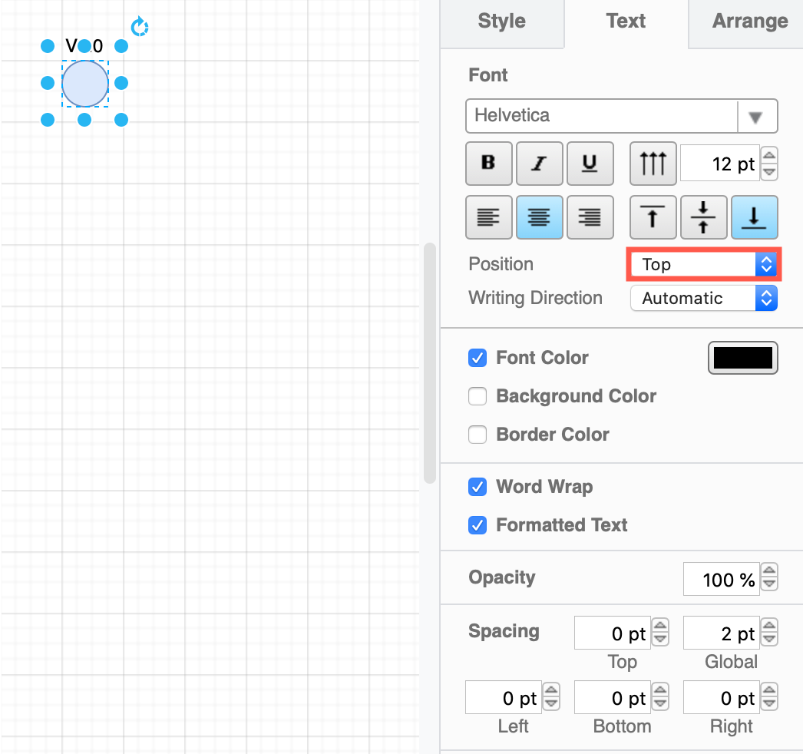803x754 pixels.
Task: Align text to the left
Action: click(x=489, y=217)
